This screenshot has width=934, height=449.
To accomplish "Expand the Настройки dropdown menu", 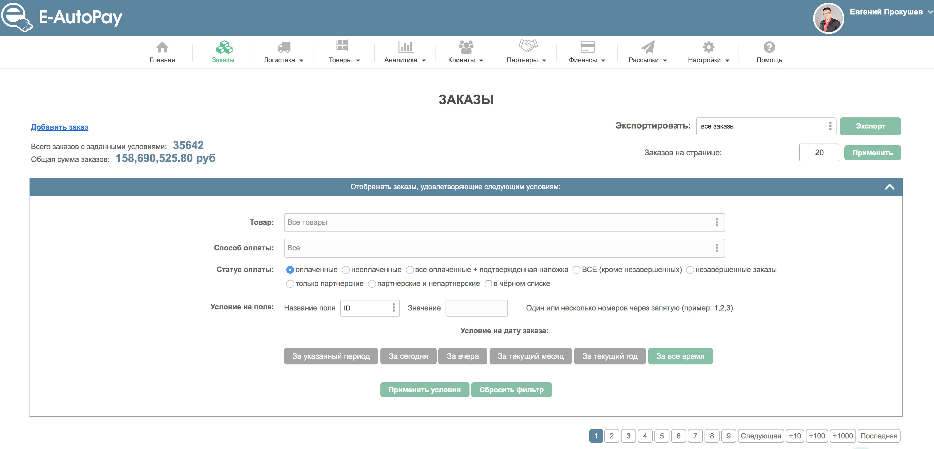I will [708, 60].
